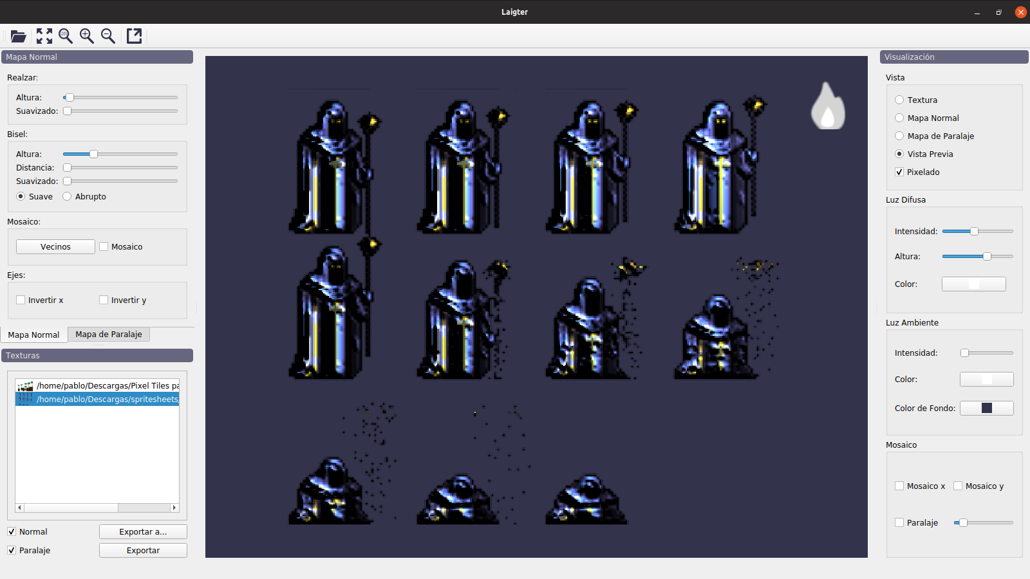Image resolution: width=1030 pixels, height=579 pixels.
Task: Click the Bisel Suavizado slider
Action: (x=120, y=181)
